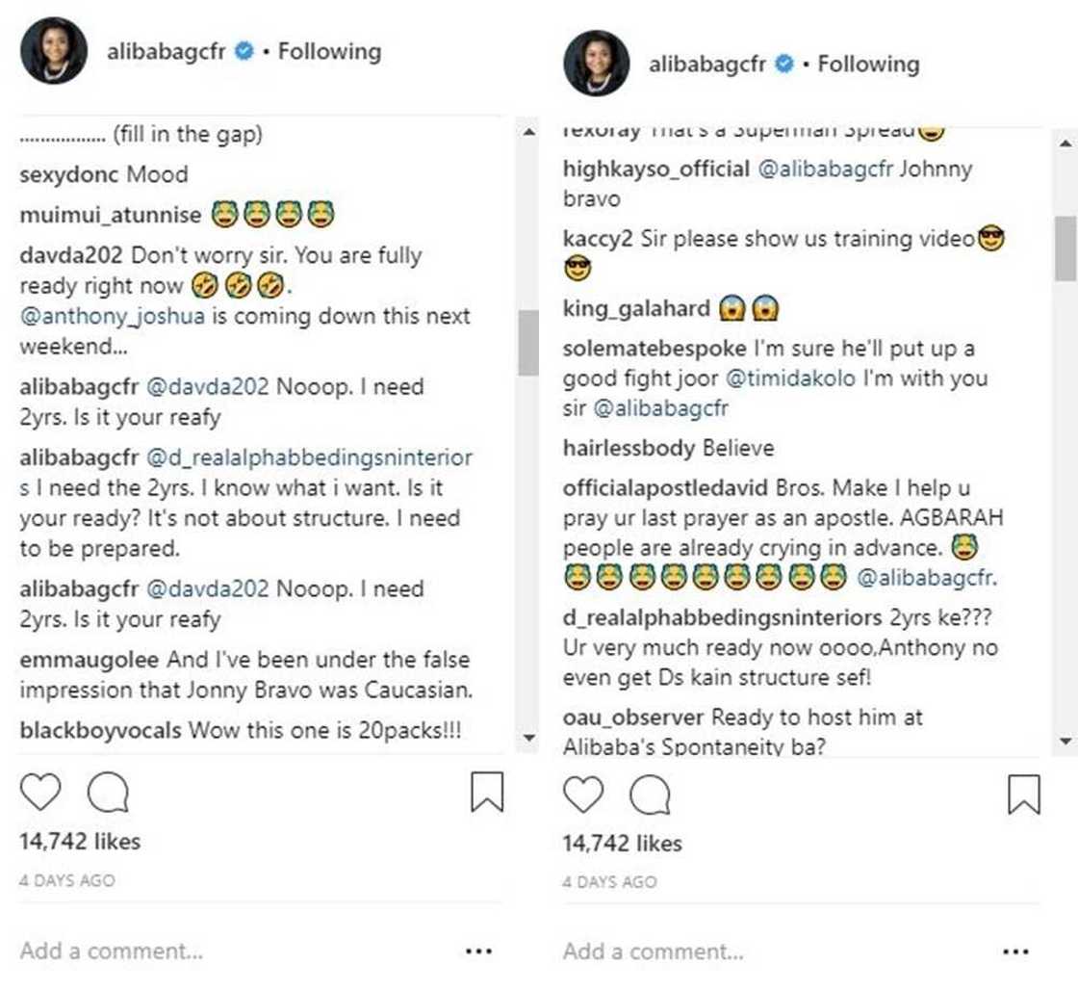The width and height of the screenshot is (1078, 991).
Task: Open the comment bubble icon on the right post
Action: 651,792
